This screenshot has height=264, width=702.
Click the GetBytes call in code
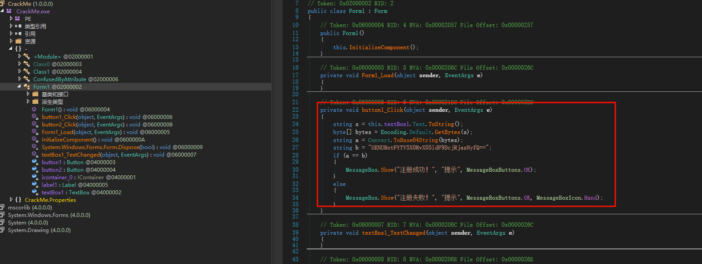pyautogui.click(x=448, y=132)
